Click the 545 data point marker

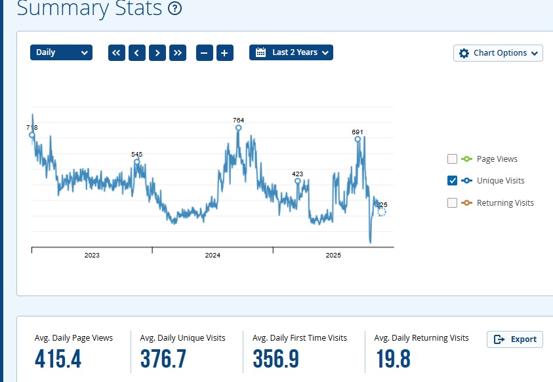[136, 162]
